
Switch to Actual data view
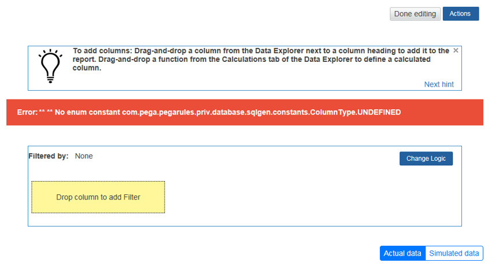click(x=402, y=253)
